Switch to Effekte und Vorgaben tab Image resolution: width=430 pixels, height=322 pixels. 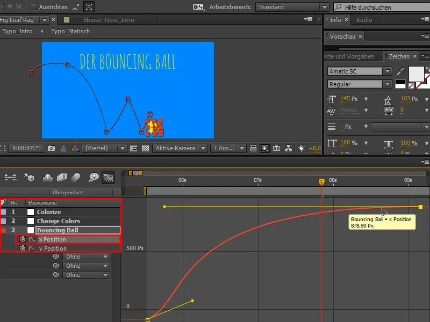point(349,56)
